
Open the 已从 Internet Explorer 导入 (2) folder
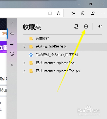62,71
